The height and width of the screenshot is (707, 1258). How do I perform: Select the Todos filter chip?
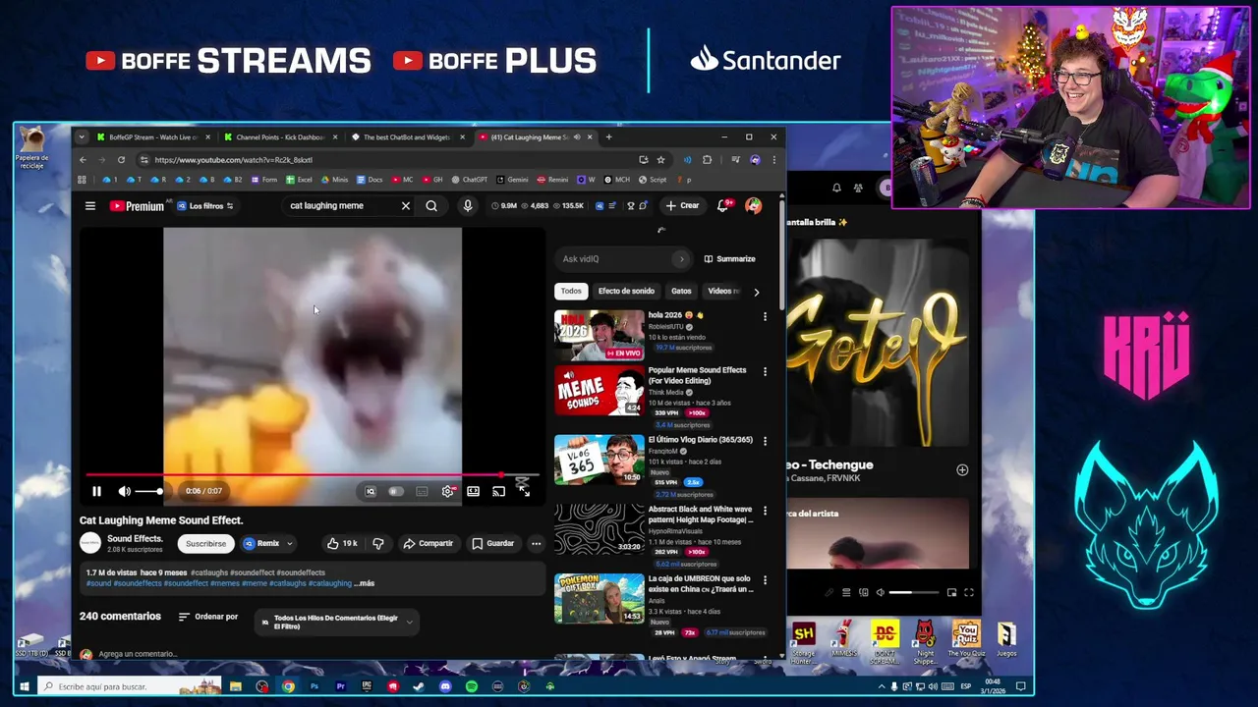click(x=571, y=292)
